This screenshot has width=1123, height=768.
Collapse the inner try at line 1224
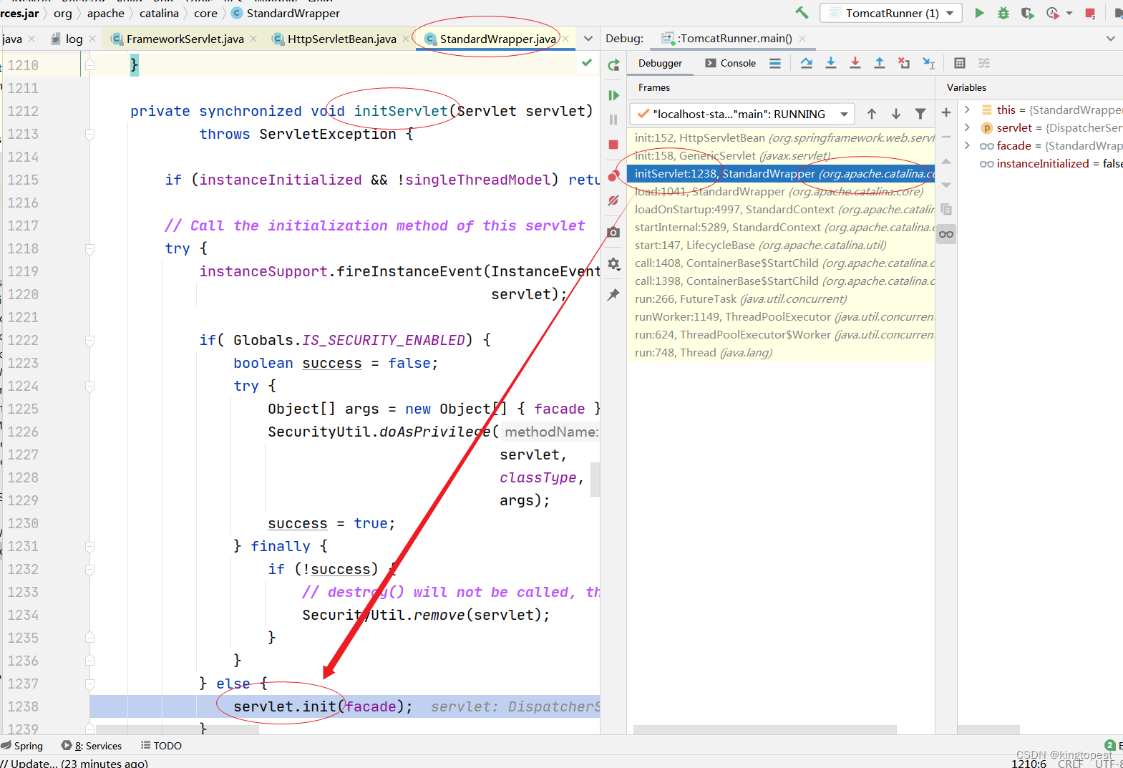pos(89,386)
